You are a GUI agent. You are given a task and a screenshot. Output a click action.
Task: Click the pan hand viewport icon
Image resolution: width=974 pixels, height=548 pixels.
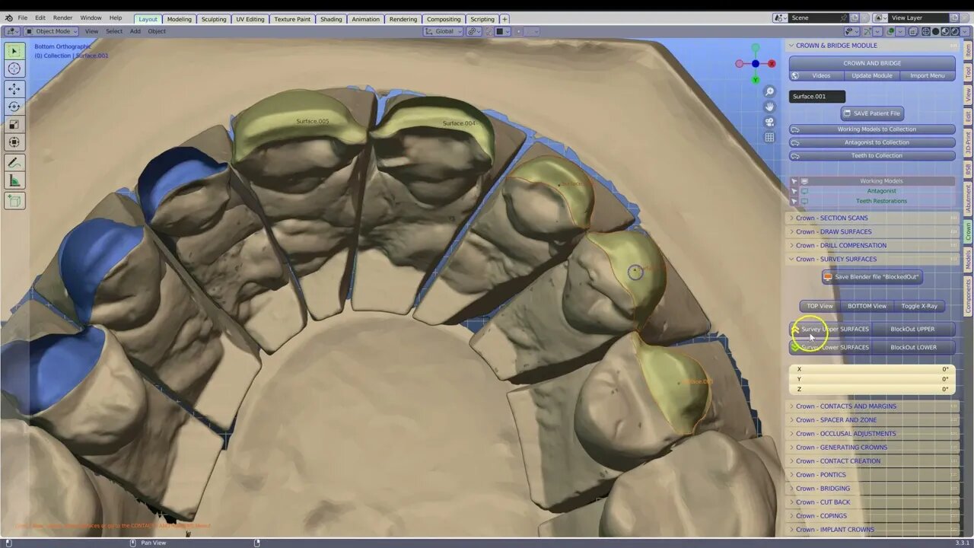769,107
